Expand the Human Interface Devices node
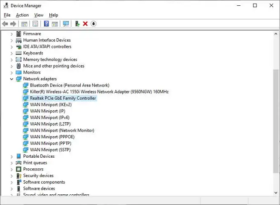The image size is (280, 205). tap(12, 40)
